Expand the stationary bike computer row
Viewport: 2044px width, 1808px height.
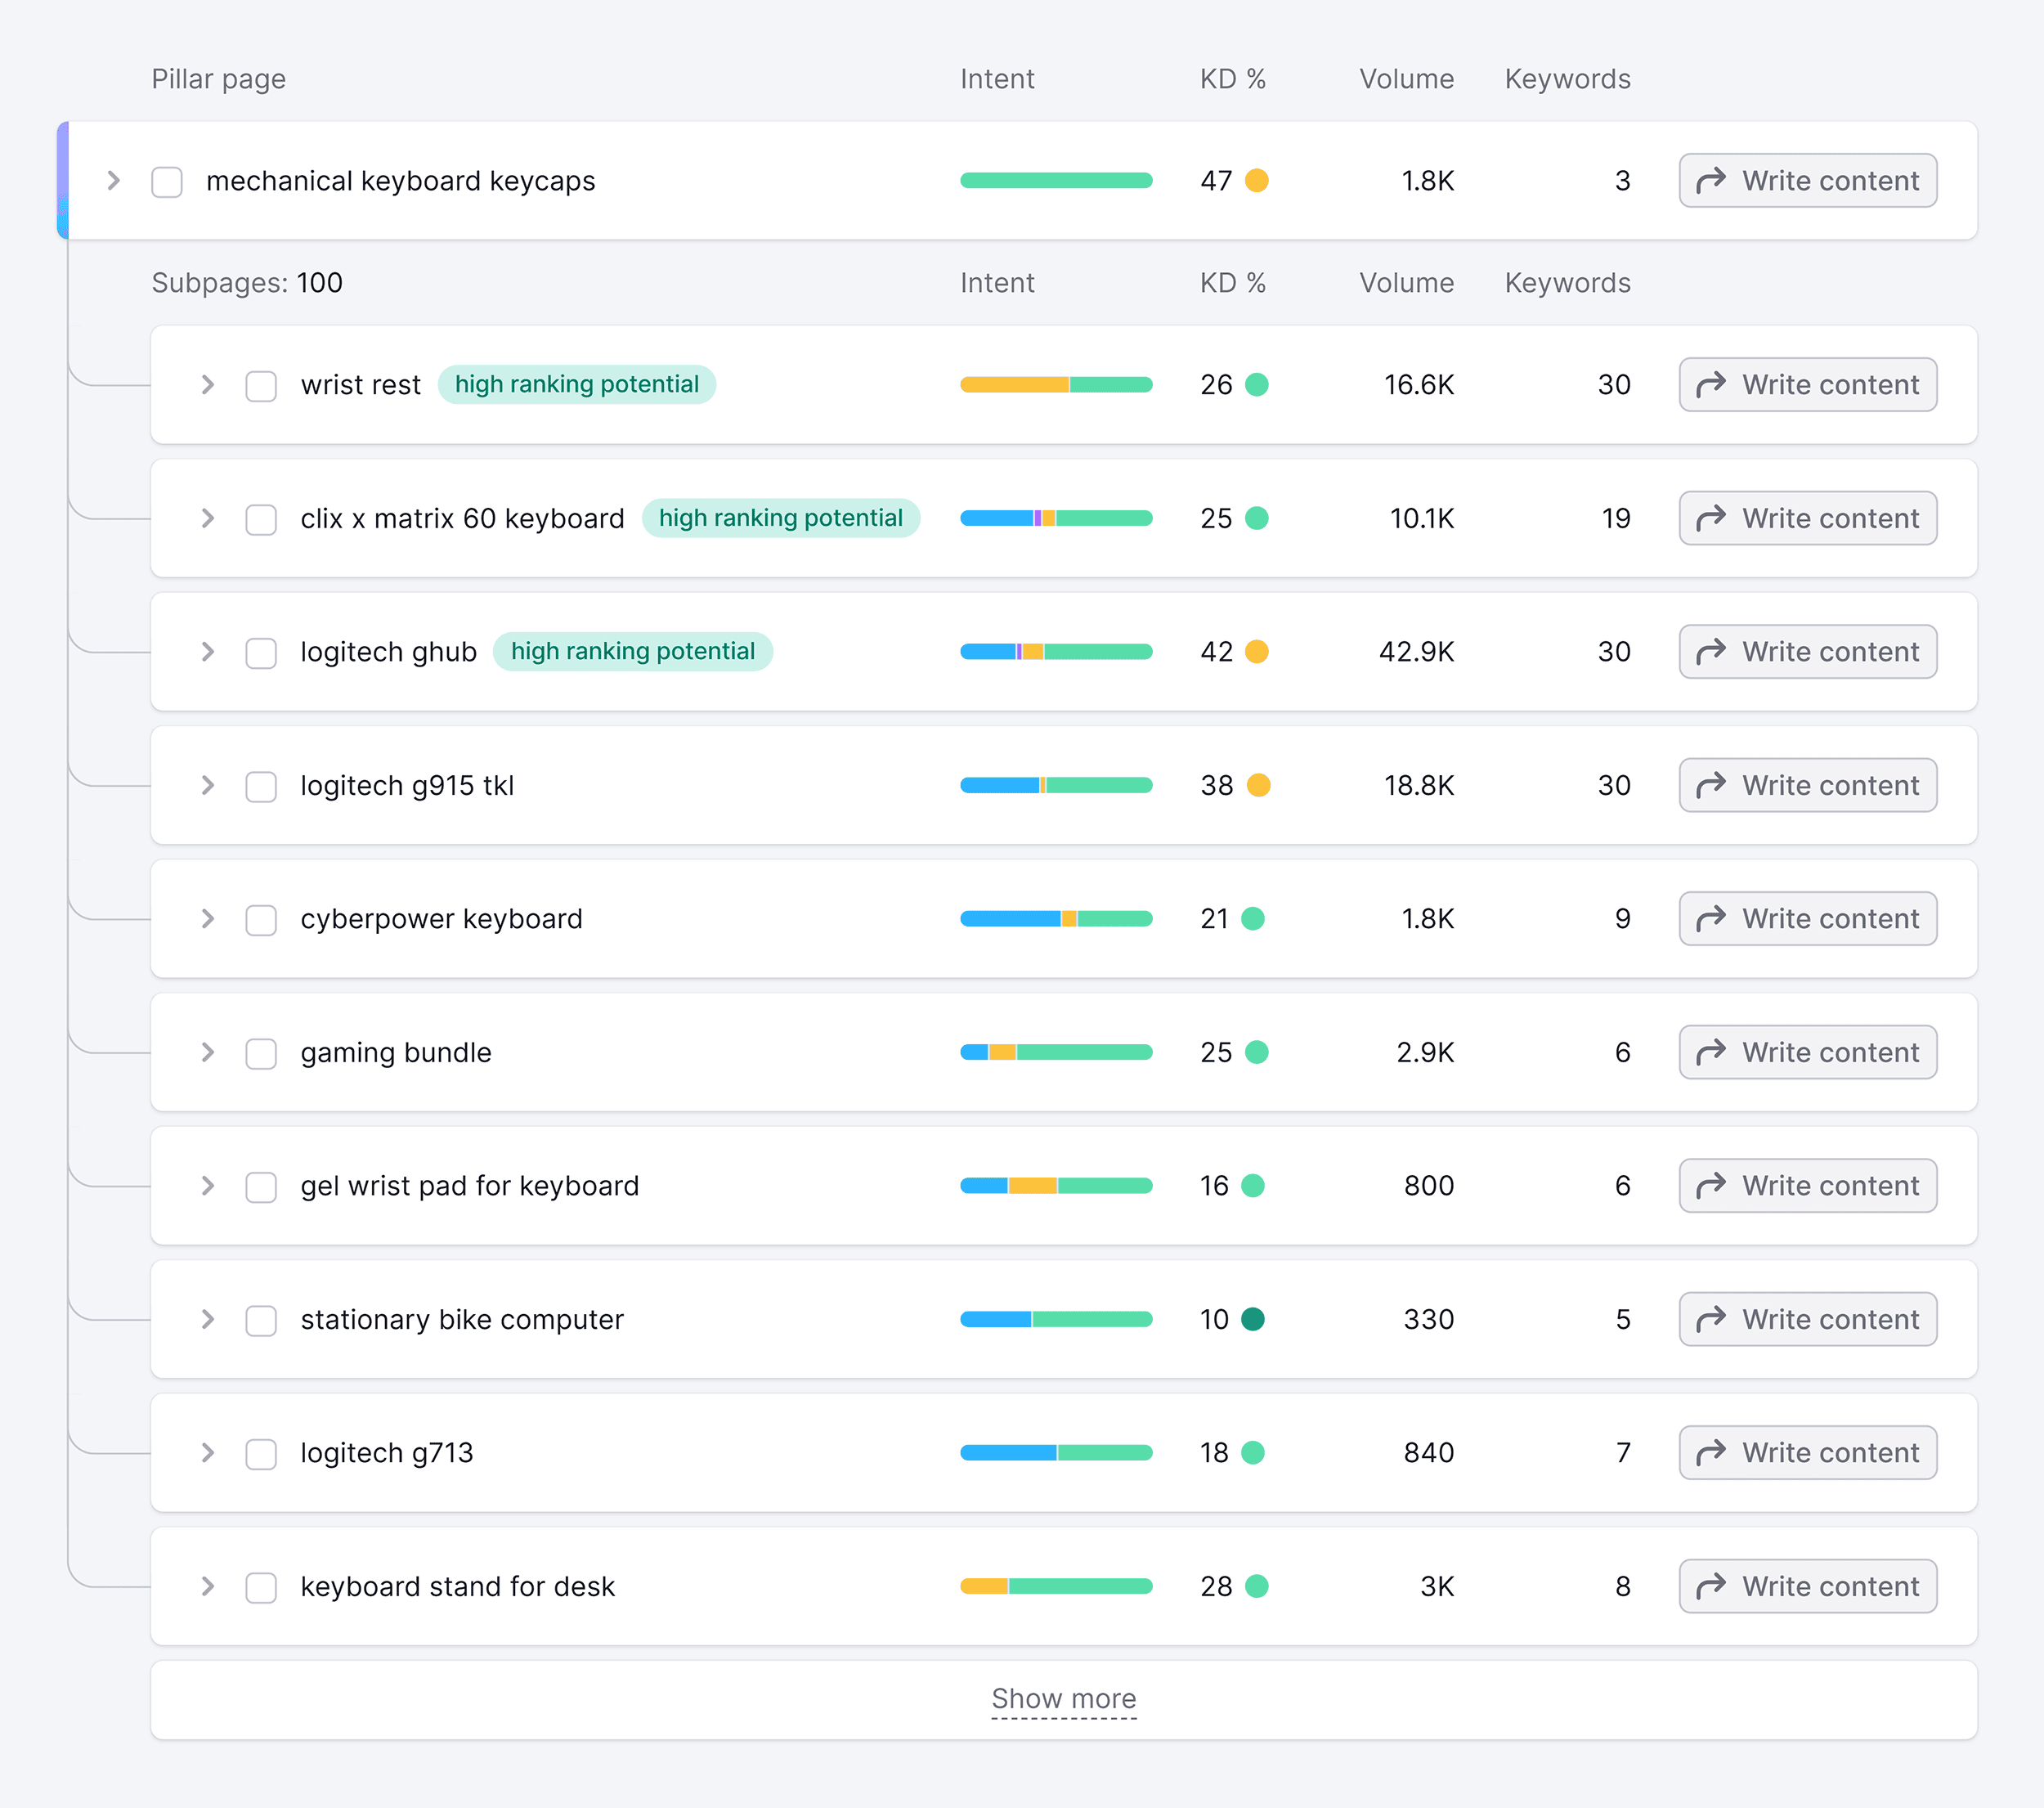pyautogui.click(x=208, y=1319)
